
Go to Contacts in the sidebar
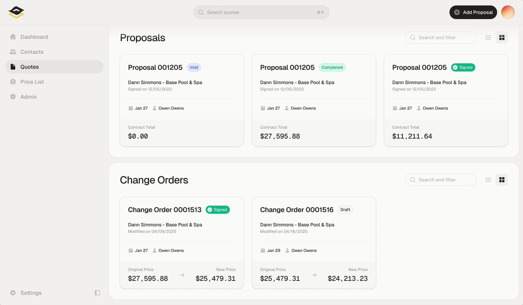click(x=54, y=52)
